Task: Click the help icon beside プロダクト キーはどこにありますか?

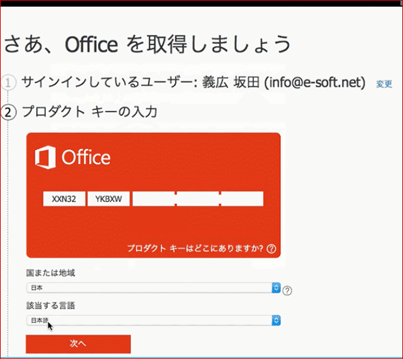Action: 271,248
